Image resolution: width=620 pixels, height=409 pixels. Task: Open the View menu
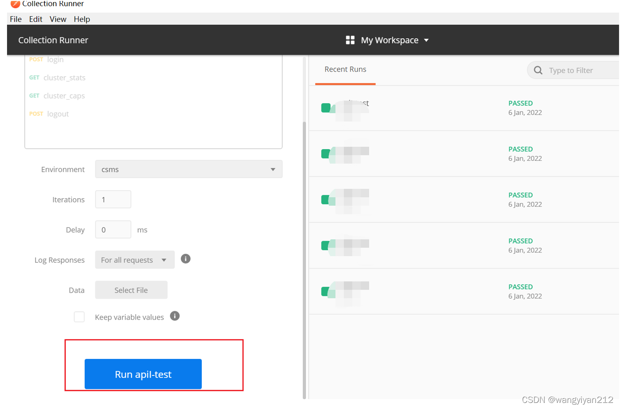click(58, 19)
